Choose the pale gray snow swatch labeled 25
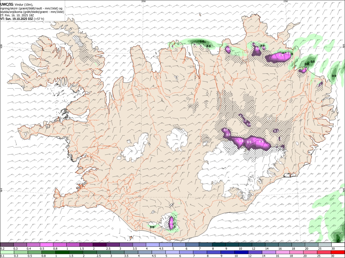 [x=325, y=245]
